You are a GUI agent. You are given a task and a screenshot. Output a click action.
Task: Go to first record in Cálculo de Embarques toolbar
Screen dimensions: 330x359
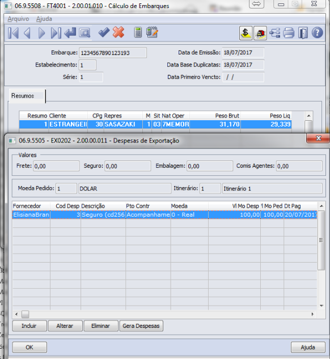tap(13, 33)
